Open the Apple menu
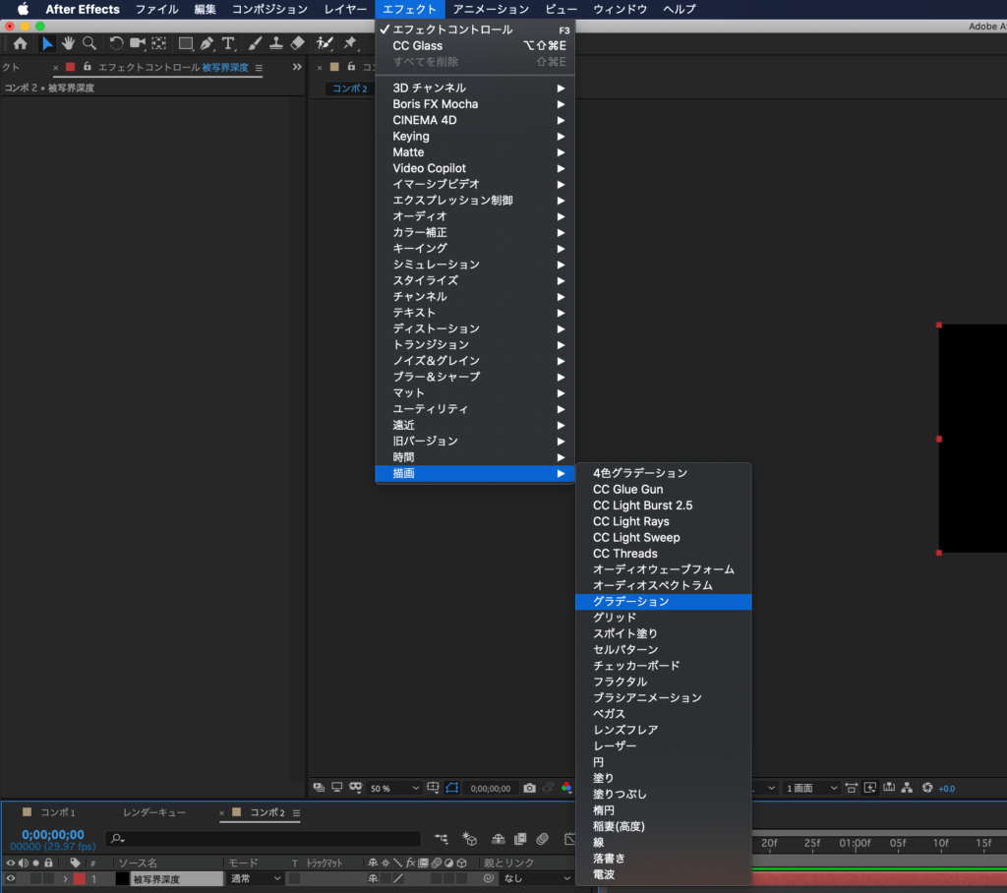This screenshot has width=1007, height=893. click(x=23, y=9)
